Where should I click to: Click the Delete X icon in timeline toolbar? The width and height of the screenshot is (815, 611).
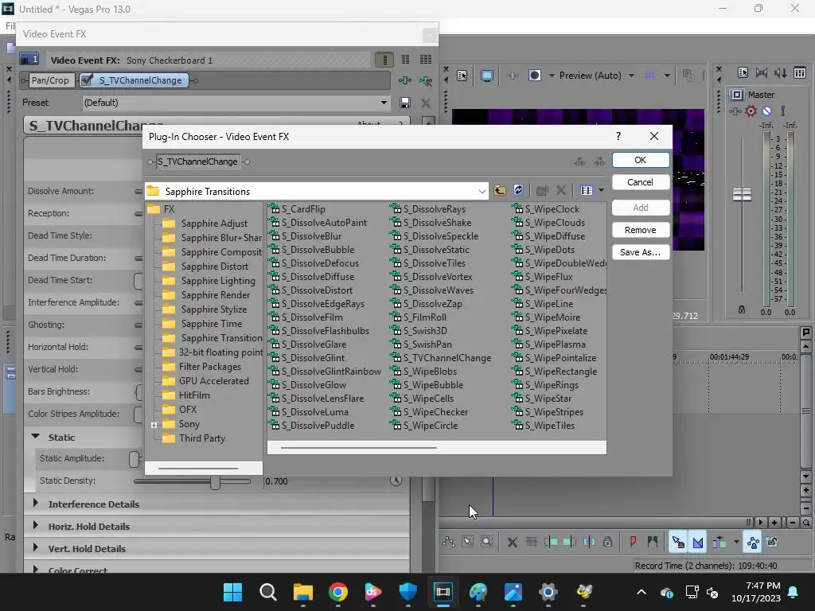pos(512,542)
